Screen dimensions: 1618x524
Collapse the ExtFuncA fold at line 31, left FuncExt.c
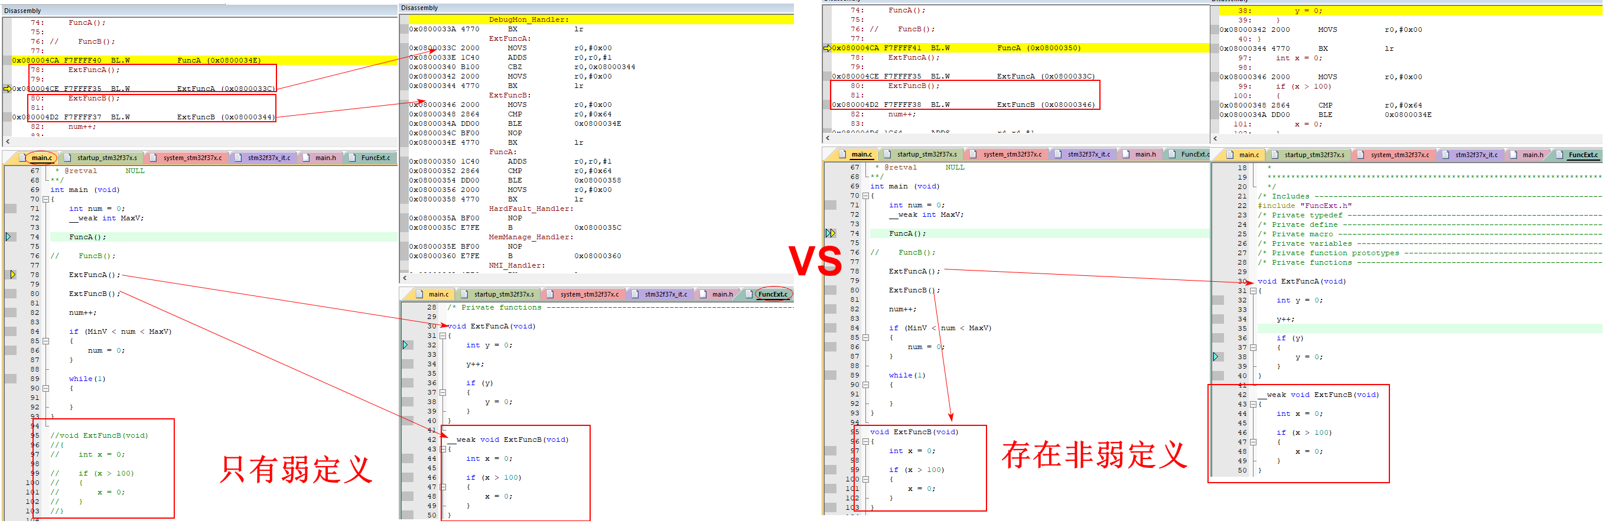click(442, 336)
